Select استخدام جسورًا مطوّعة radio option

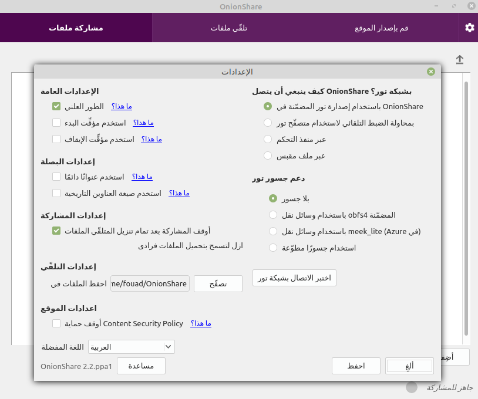point(273,248)
